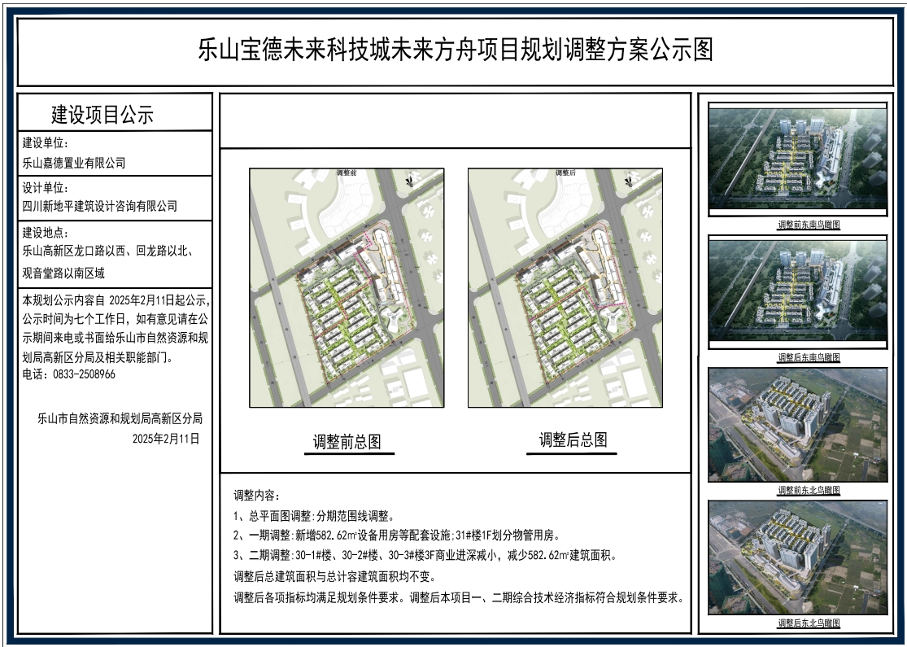Viewport: 907px width, 647px height.
Task: Click the 调整后总图 caption label
Action: [573, 440]
